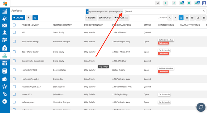Open the document list icon in sidebar

coord(5,71)
